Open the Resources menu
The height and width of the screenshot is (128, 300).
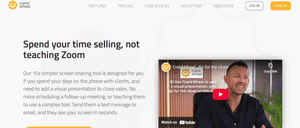224,6
